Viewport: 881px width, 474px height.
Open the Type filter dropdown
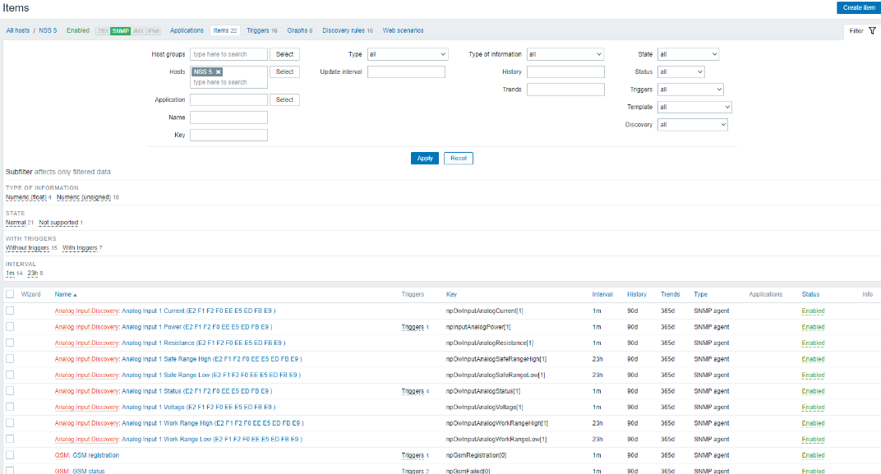pyautogui.click(x=408, y=54)
